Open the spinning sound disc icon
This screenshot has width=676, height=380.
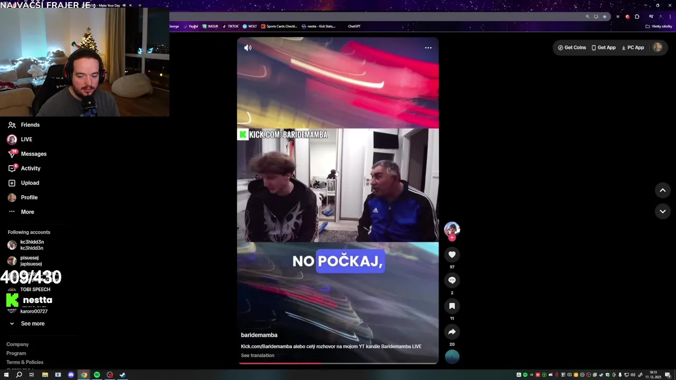(x=452, y=357)
